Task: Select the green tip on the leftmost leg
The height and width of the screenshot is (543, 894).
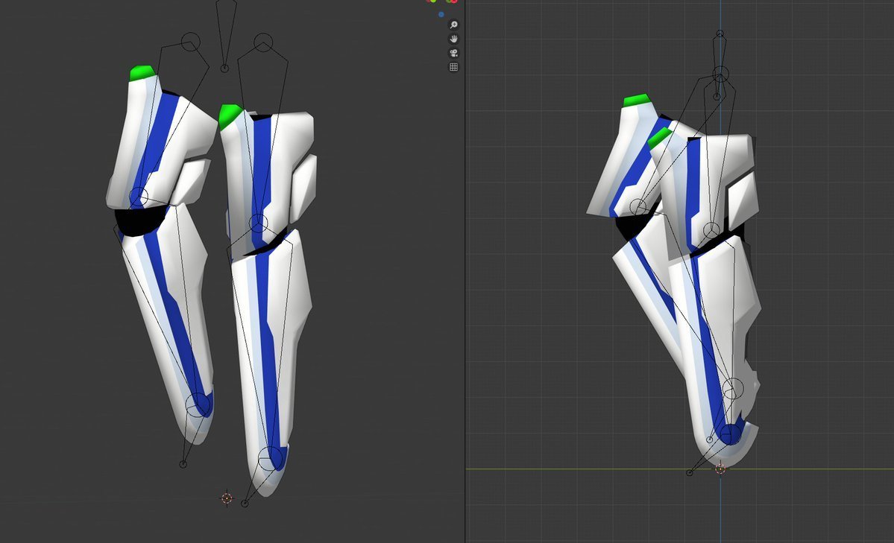Action: point(142,72)
